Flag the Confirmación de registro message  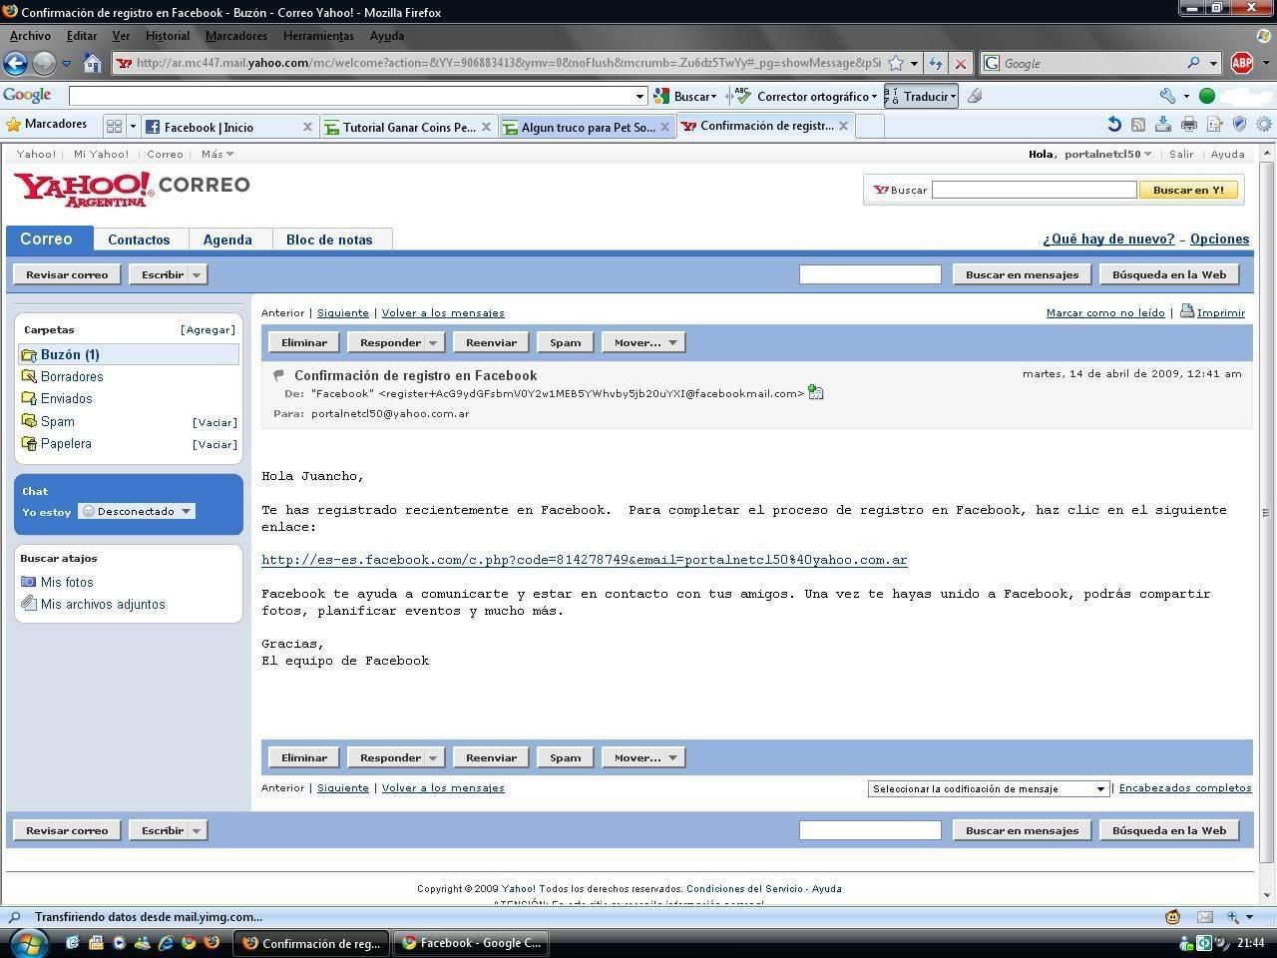[x=278, y=375]
